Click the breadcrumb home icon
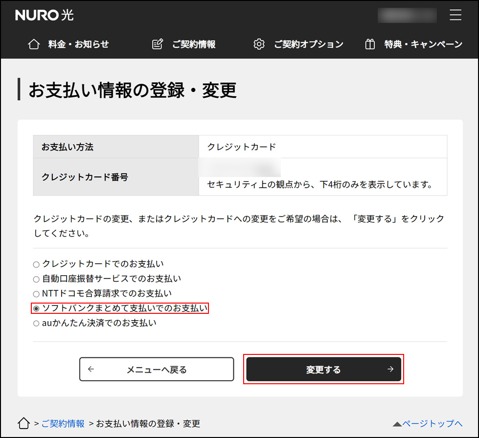479x438 pixels. click(23, 423)
